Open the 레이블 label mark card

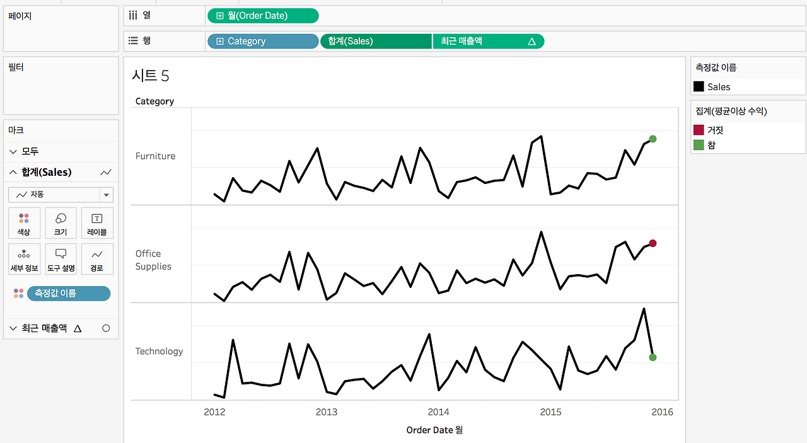(x=97, y=224)
